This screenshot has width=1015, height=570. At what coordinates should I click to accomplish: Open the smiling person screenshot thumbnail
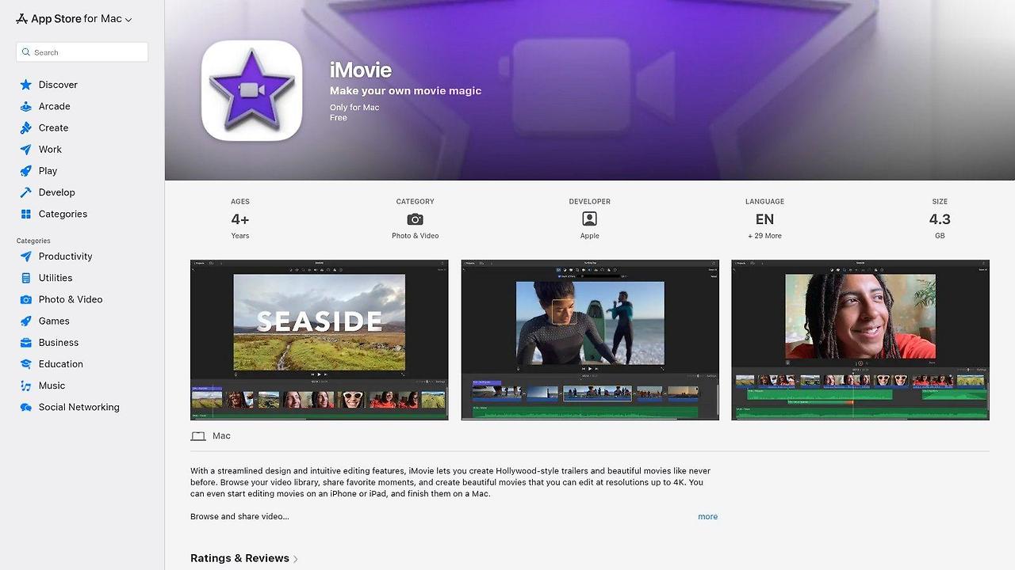860,340
